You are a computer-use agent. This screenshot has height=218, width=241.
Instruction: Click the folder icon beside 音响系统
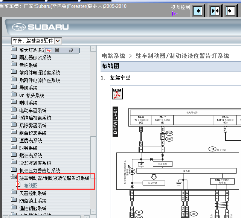coord(14,64)
